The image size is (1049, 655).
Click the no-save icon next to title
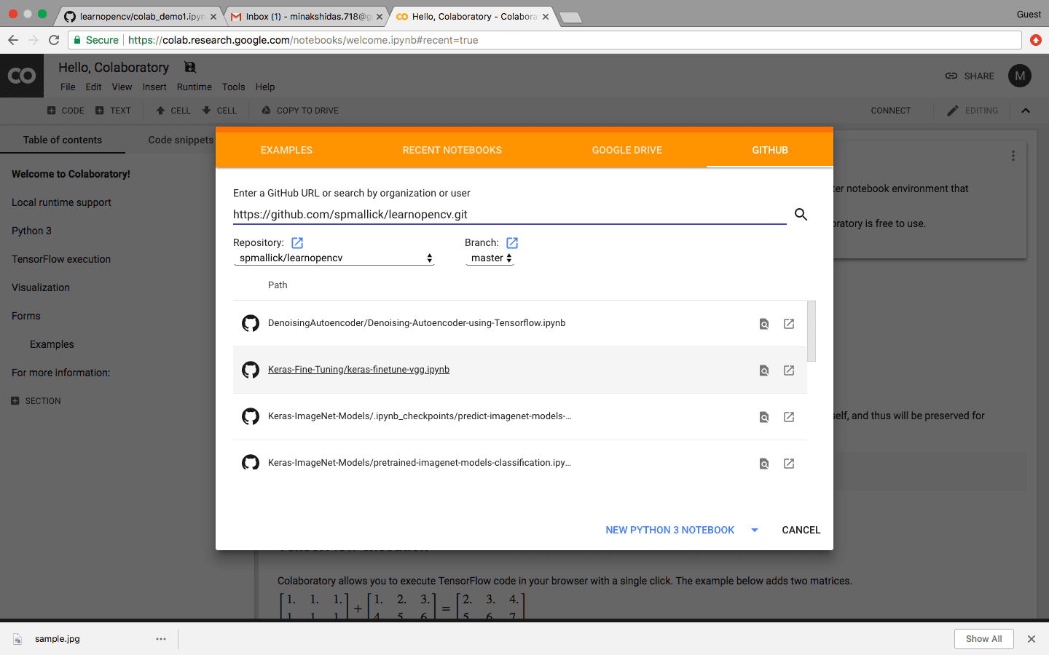pyautogui.click(x=190, y=67)
